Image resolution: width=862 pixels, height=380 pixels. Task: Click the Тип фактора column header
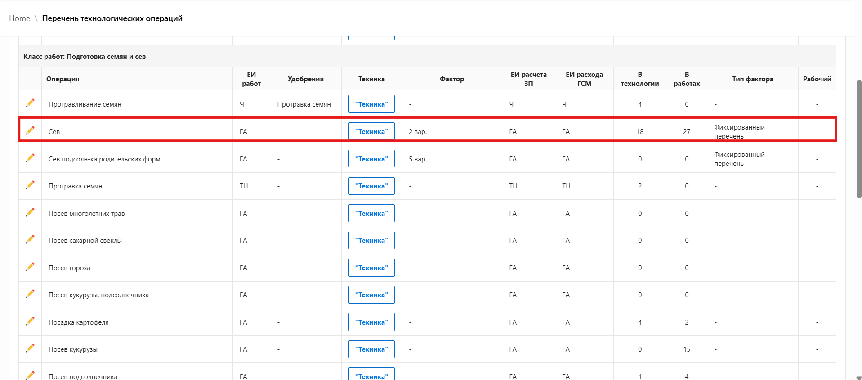[752, 79]
